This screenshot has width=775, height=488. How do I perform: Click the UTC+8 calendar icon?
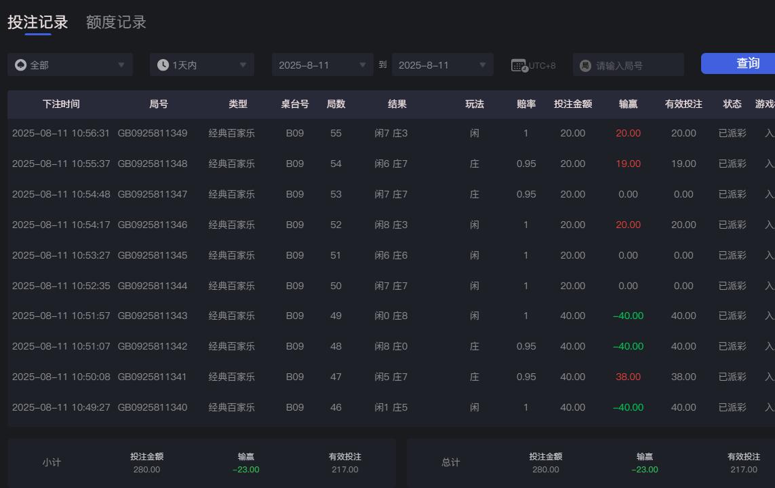[x=519, y=64]
